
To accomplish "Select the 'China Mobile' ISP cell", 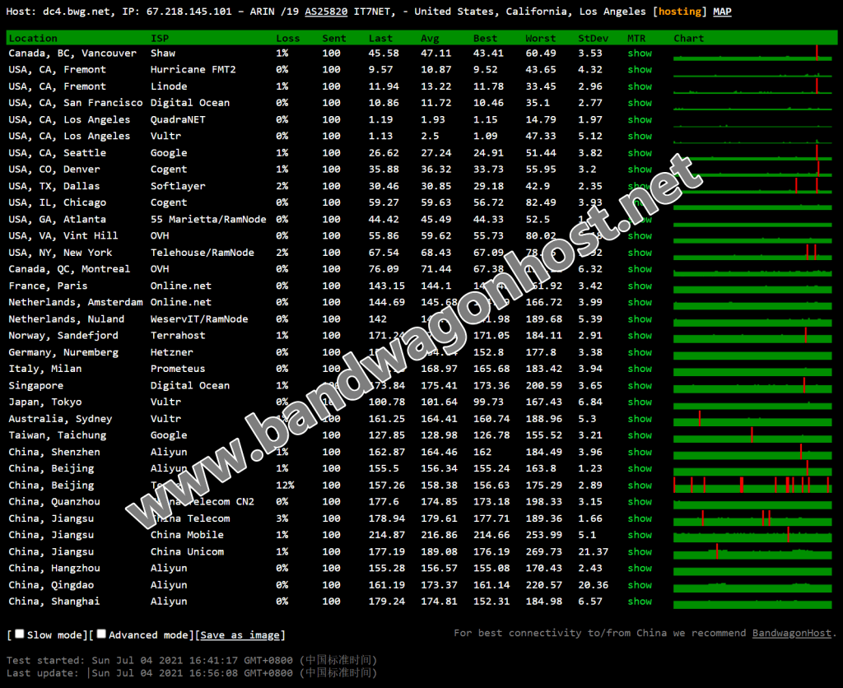I will 187,535.
